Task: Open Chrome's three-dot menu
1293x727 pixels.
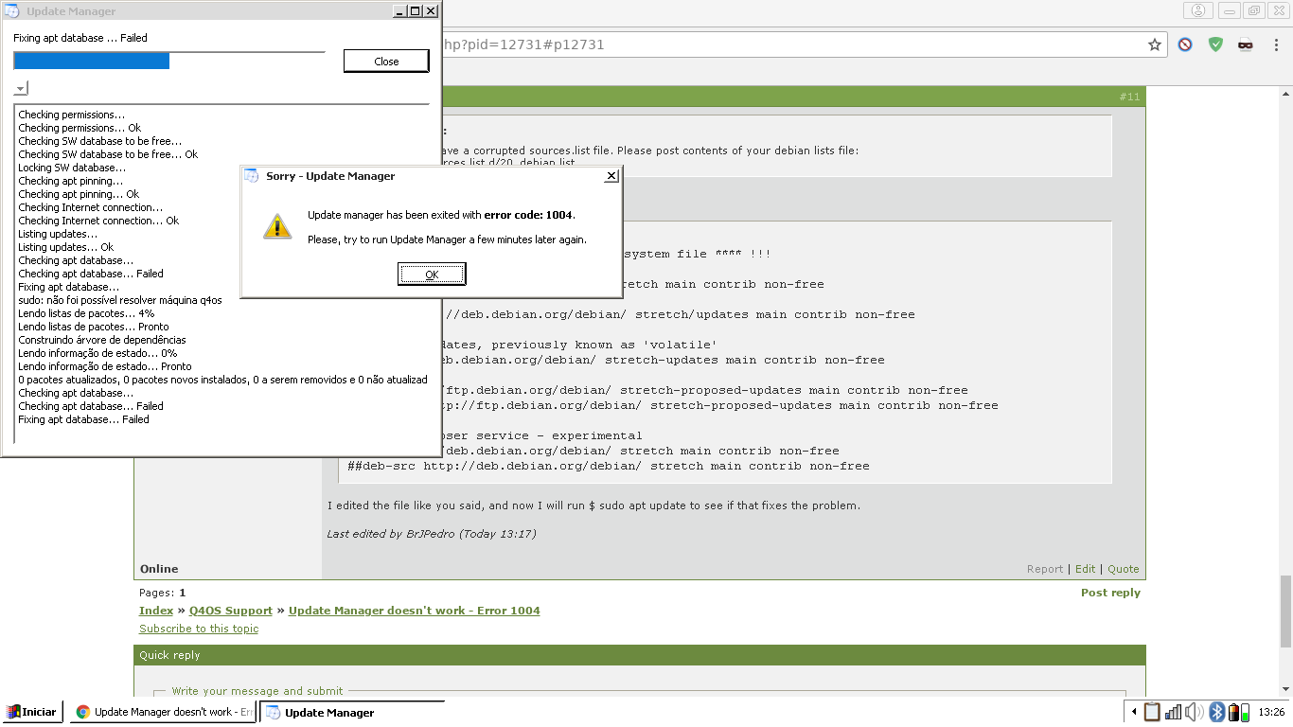Action: pos(1276,44)
